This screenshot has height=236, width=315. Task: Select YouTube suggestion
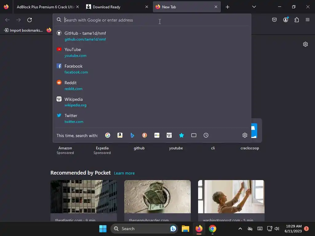coord(152,52)
